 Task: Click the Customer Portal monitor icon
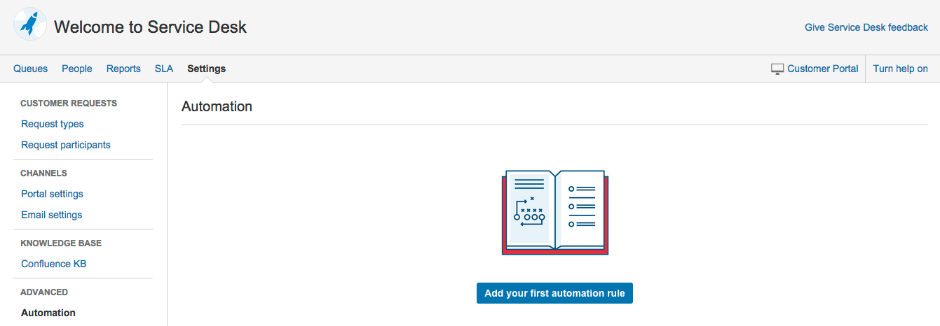777,69
